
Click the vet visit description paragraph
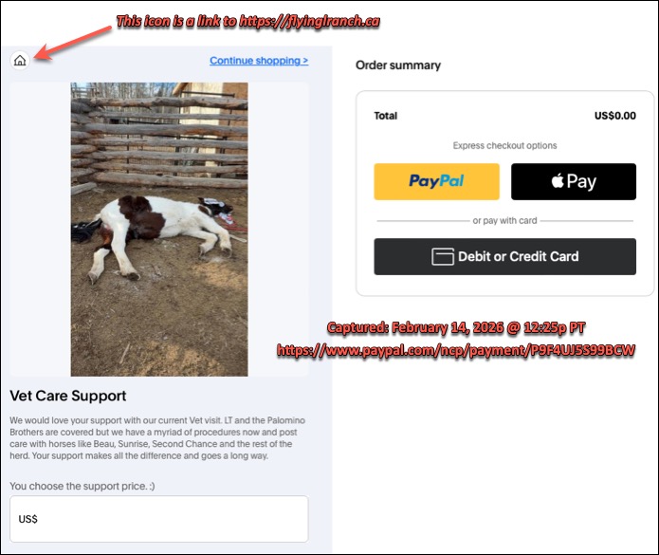[157, 438]
